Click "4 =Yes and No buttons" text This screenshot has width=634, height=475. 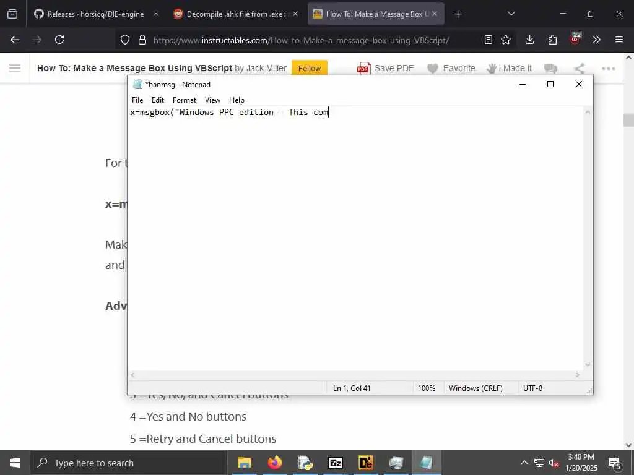pyautogui.click(x=188, y=416)
